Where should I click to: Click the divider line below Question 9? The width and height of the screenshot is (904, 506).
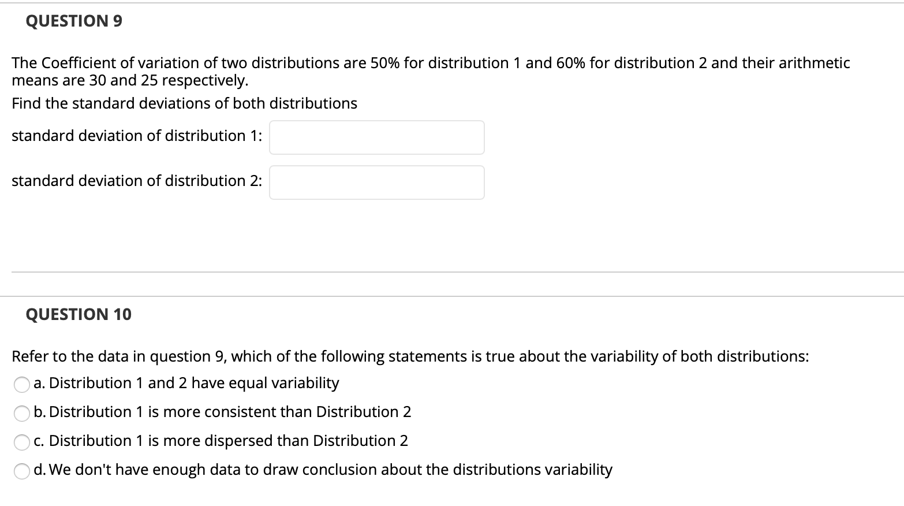(x=456, y=272)
